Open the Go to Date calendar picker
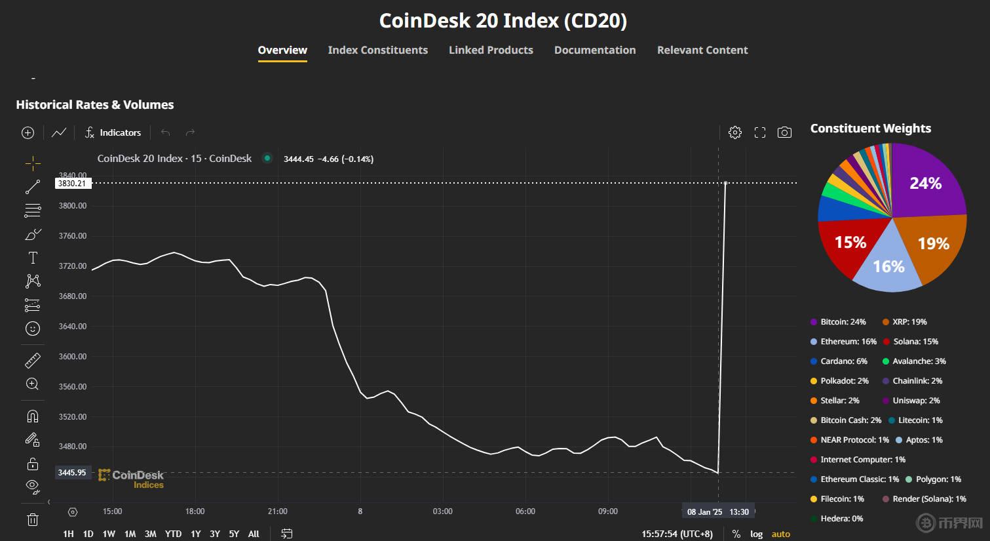This screenshot has height=541, width=990. point(286,533)
